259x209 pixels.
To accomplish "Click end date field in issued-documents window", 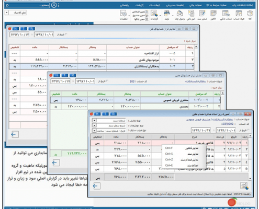I will tap(201, 130).
